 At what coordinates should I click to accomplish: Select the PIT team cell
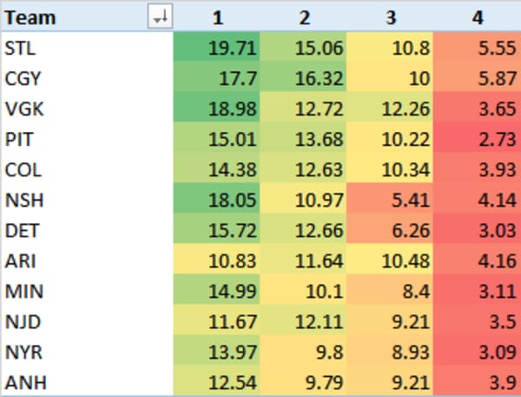point(87,137)
